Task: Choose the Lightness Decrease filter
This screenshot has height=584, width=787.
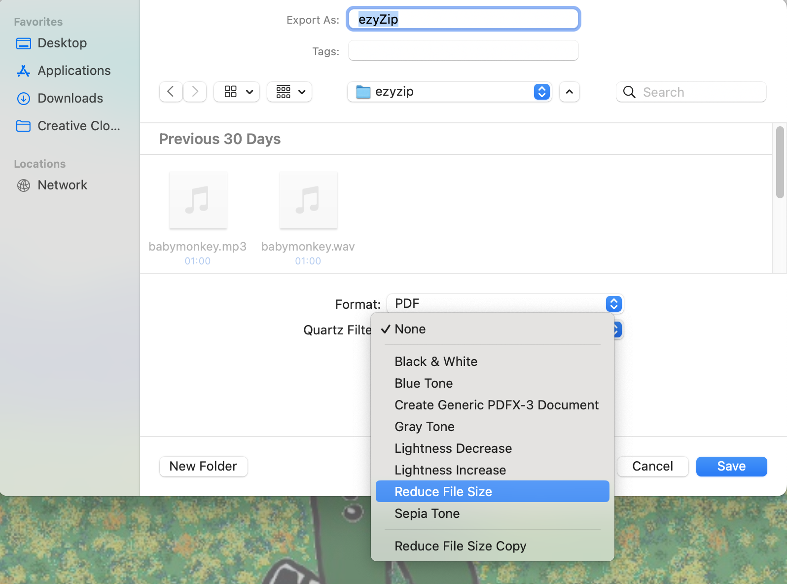Action: click(x=492, y=448)
